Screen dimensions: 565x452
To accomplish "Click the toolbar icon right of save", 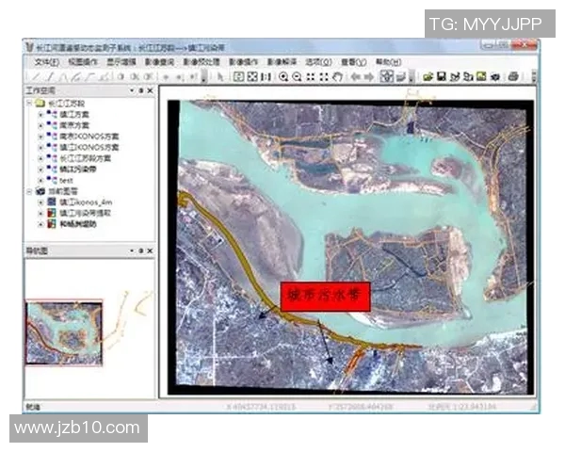I will (455, 76).
